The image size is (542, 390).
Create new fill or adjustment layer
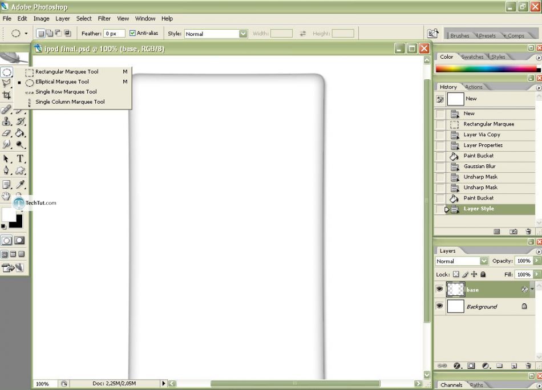pos(486,366)
